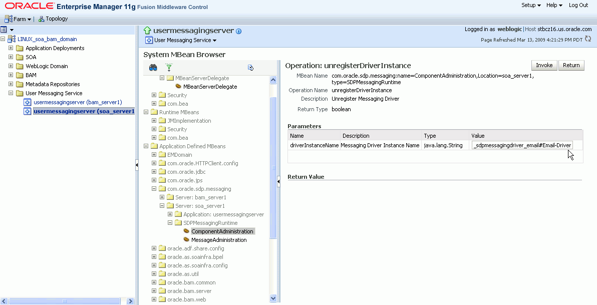Expand the oracle.adf.share.config node
597x305 pixels.
tap(154, 248)
